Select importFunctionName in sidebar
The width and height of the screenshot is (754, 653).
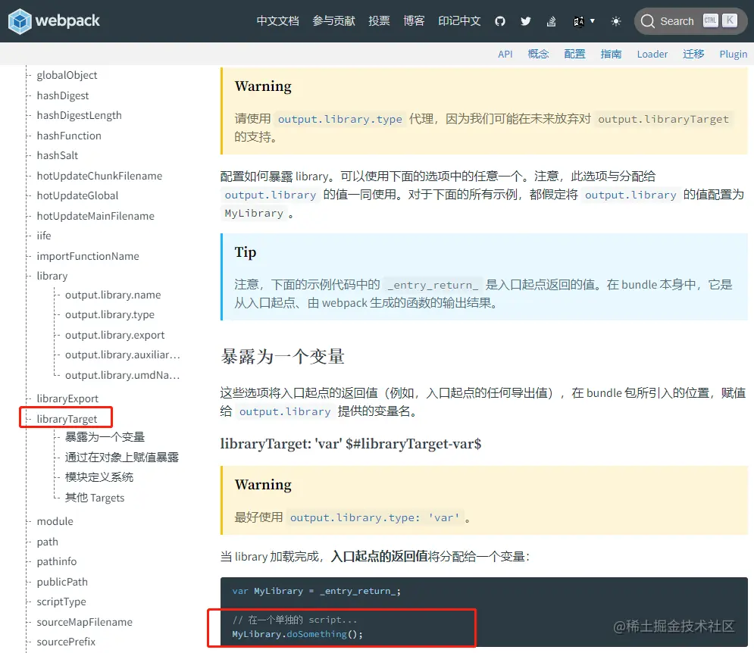pos(87,256)
